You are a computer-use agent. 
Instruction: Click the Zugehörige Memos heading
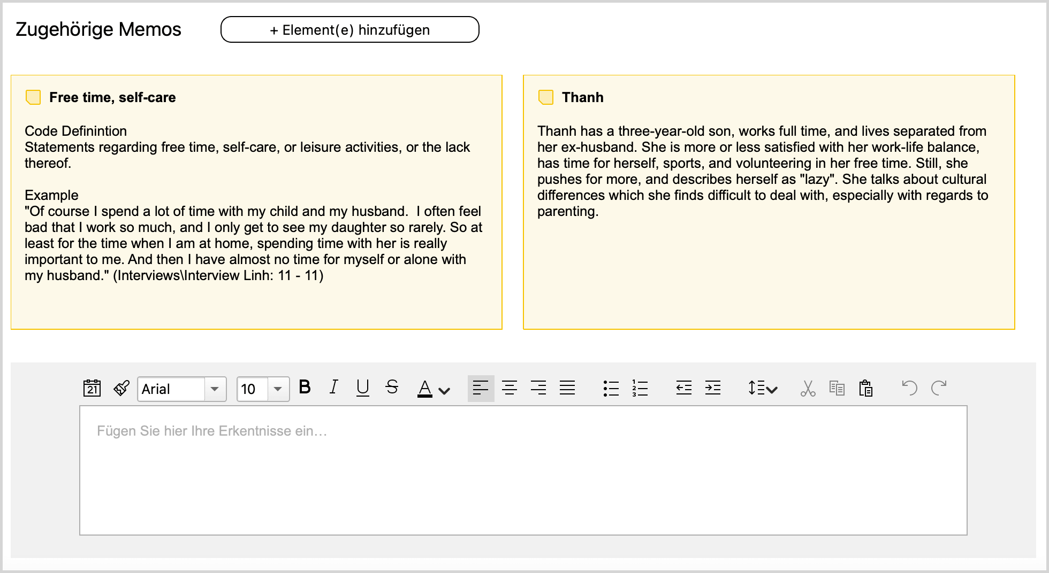click(x=98, y=29)
